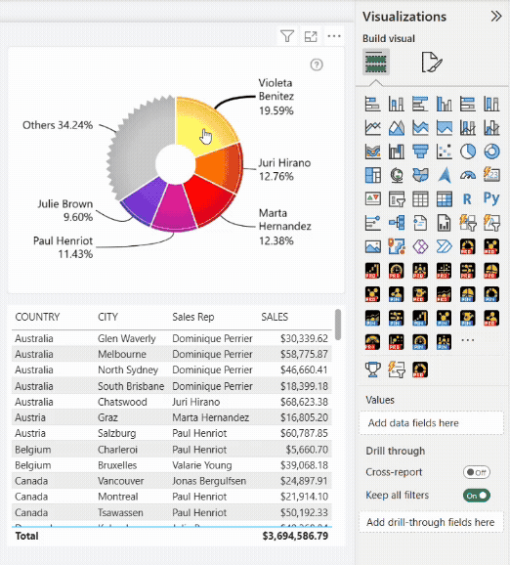This screenshot has width=510, height=565.
Task: Turn on Cross-report drill through
Action: click(476, 472)
